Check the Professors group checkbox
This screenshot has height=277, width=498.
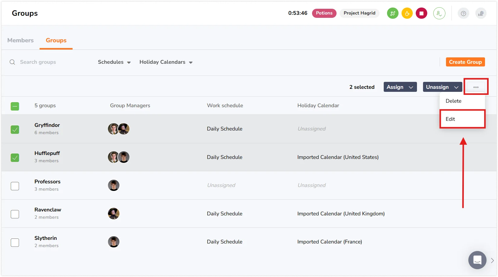(15, 186)
